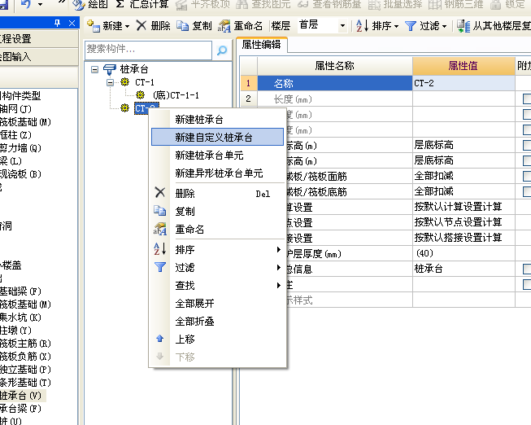This screenshot has height=425, width=531.
Task: Select 独立基础(P) in component list
Action: click(x=25, y=370)
